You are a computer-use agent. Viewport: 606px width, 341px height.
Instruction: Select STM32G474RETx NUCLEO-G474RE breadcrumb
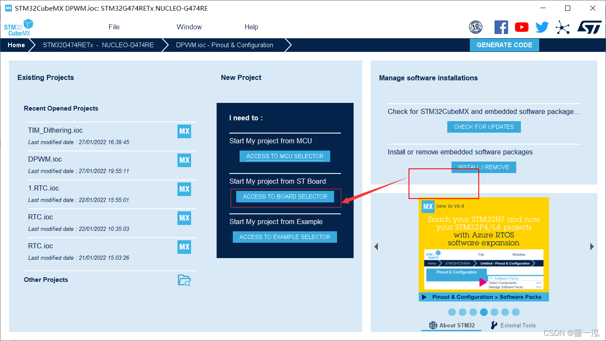pos(98,45)
